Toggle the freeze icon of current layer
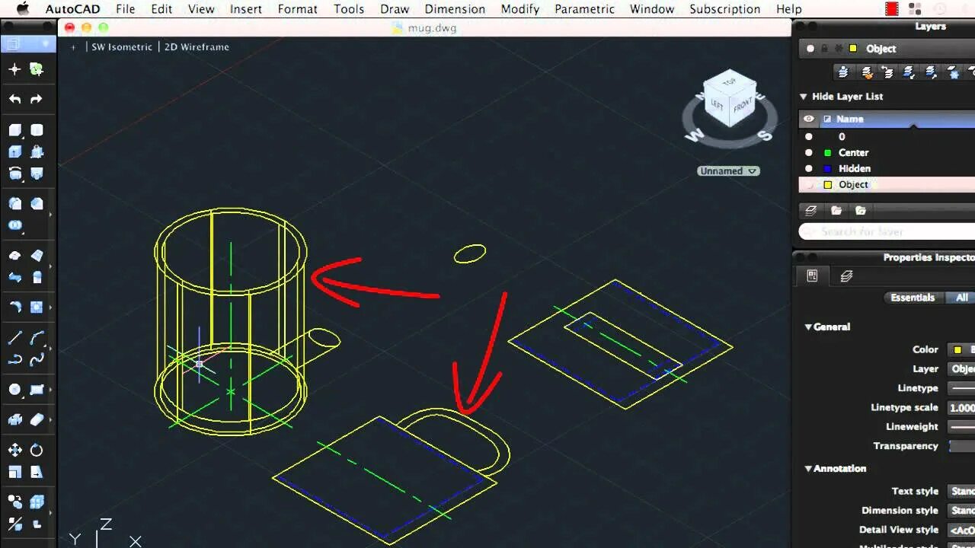975x548 pixels. pyautogui.click(x=839, y=49)
